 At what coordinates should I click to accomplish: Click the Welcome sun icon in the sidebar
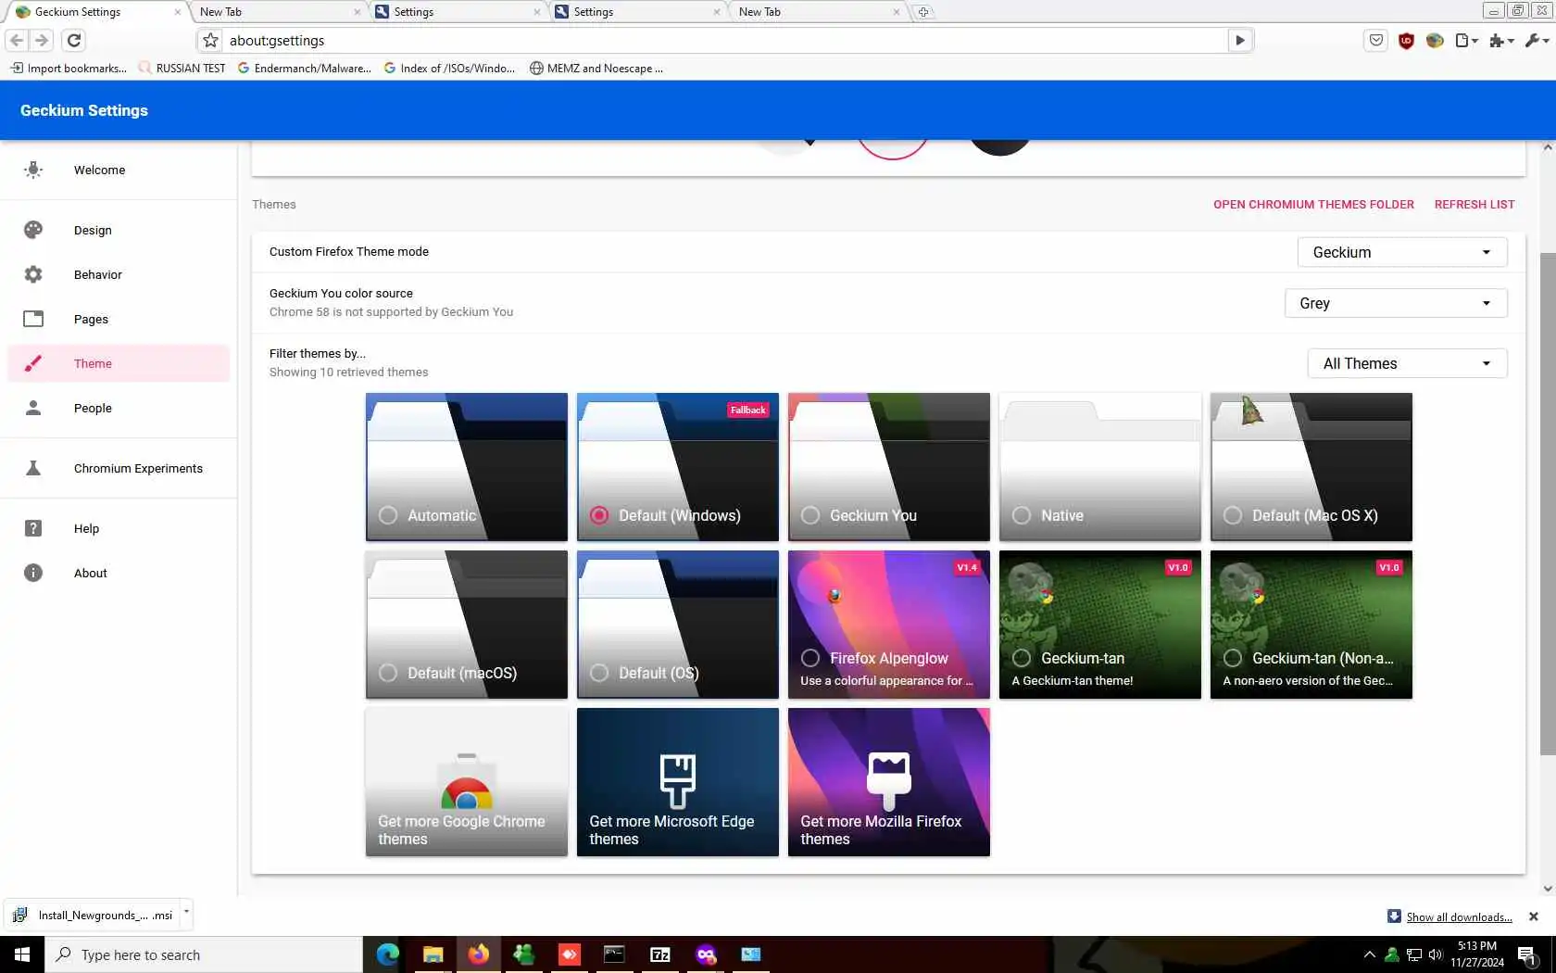[33, 170]
